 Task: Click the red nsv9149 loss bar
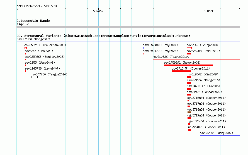click(x=189, y=48)
